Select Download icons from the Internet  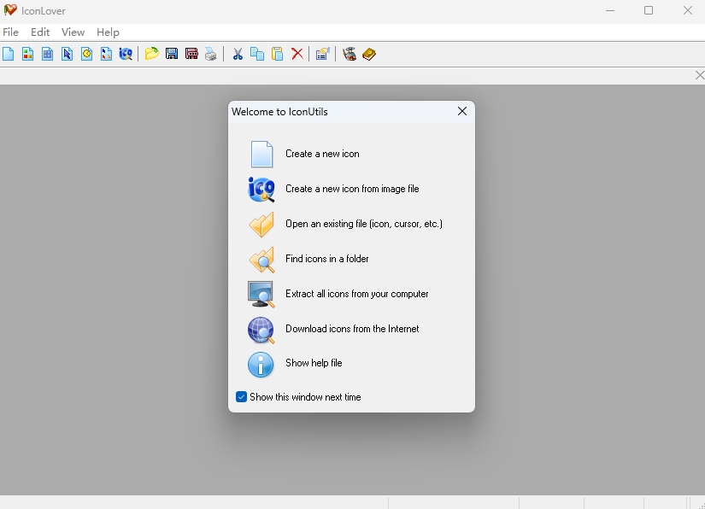[352, 329]
